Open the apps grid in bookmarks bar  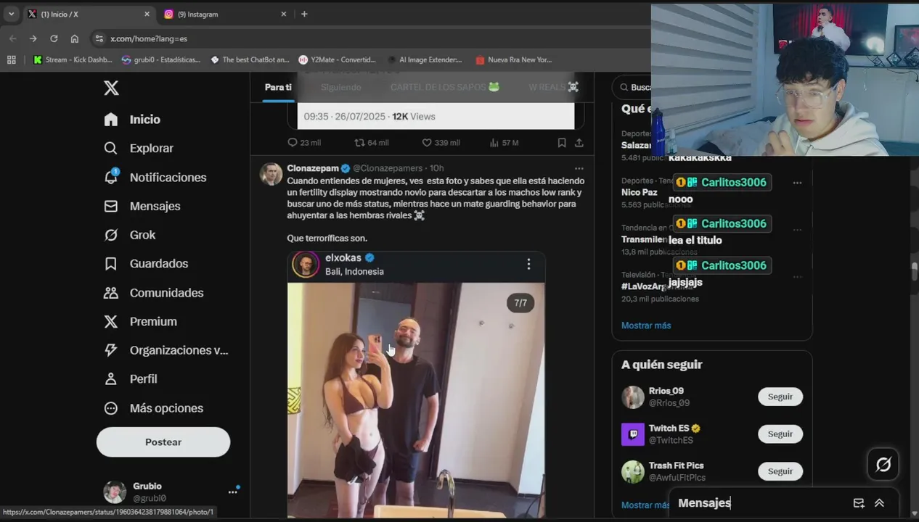[11, 59]
